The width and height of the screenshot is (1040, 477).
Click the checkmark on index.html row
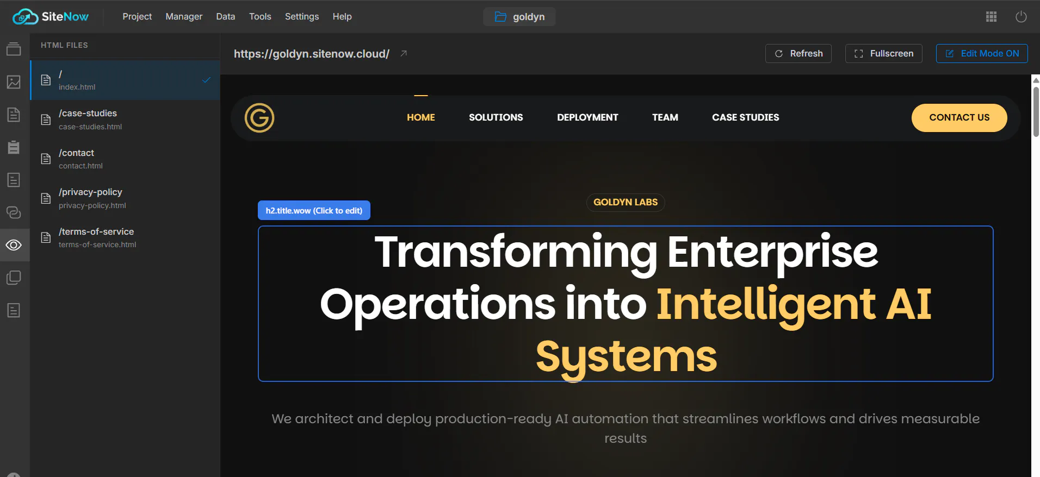point(206,80)
